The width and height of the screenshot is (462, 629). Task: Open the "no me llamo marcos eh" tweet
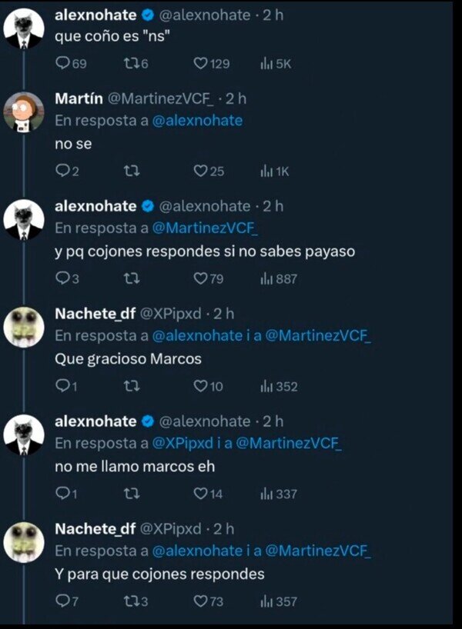point(135,467)
